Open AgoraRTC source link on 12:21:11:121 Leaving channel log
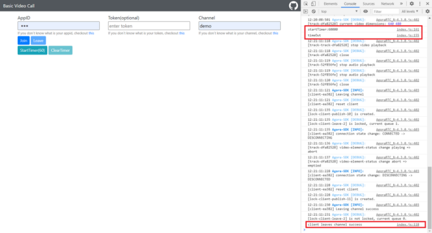 pyautogui.click(x=397, y=90)
